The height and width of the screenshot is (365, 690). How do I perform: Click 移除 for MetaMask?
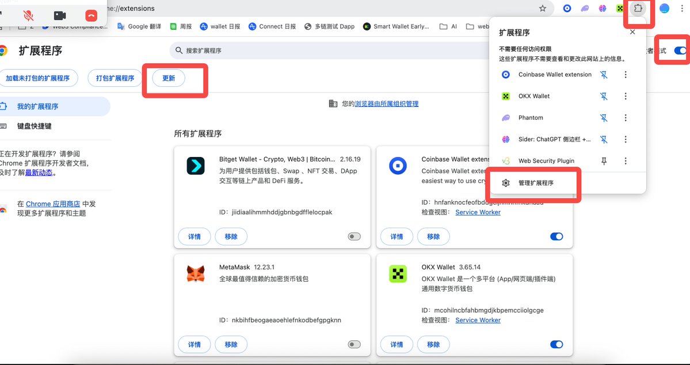coord(231,344)
